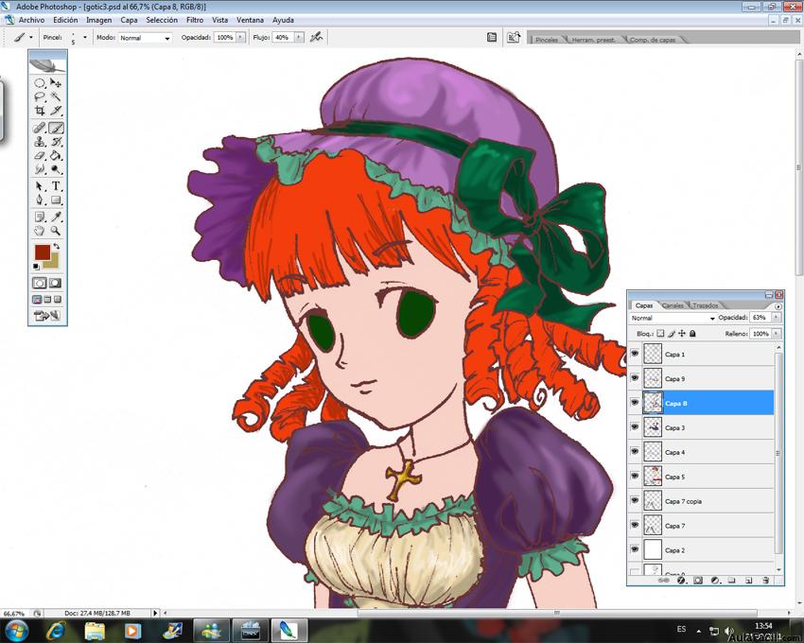804x643 pixels.
Task: Open the File Browser icon
Action: click(x=514, y=37)
